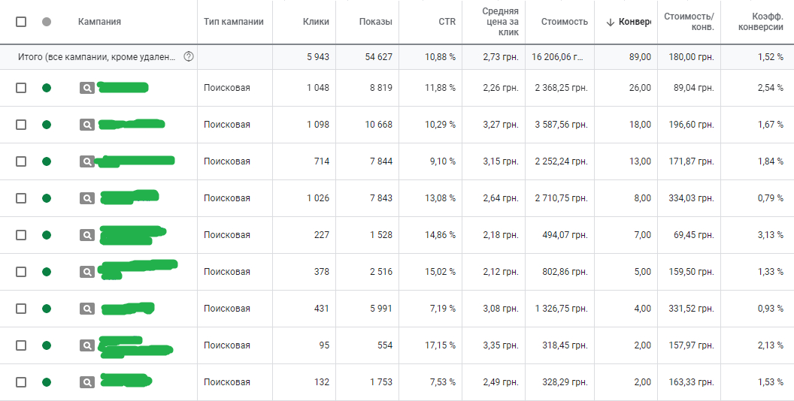Click the search campaign icon in the 1 026 clicks row
Image resolution: width=794 pixels, height=401 pixels.
tap(87, 198)
